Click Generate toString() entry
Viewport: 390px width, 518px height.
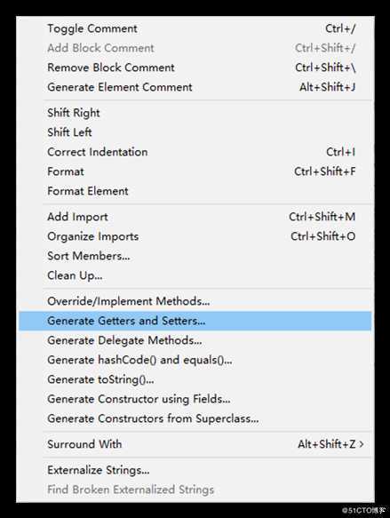(195, 379)
